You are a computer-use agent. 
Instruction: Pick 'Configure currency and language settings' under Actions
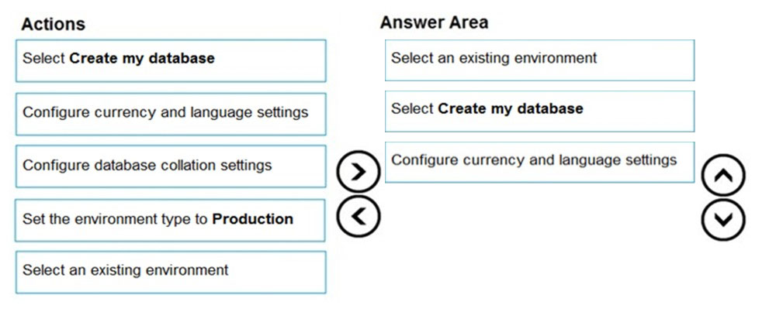tap(171, 114)
